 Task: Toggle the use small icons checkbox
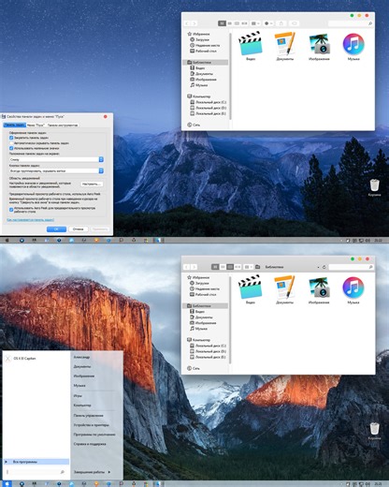click(11, 148)
